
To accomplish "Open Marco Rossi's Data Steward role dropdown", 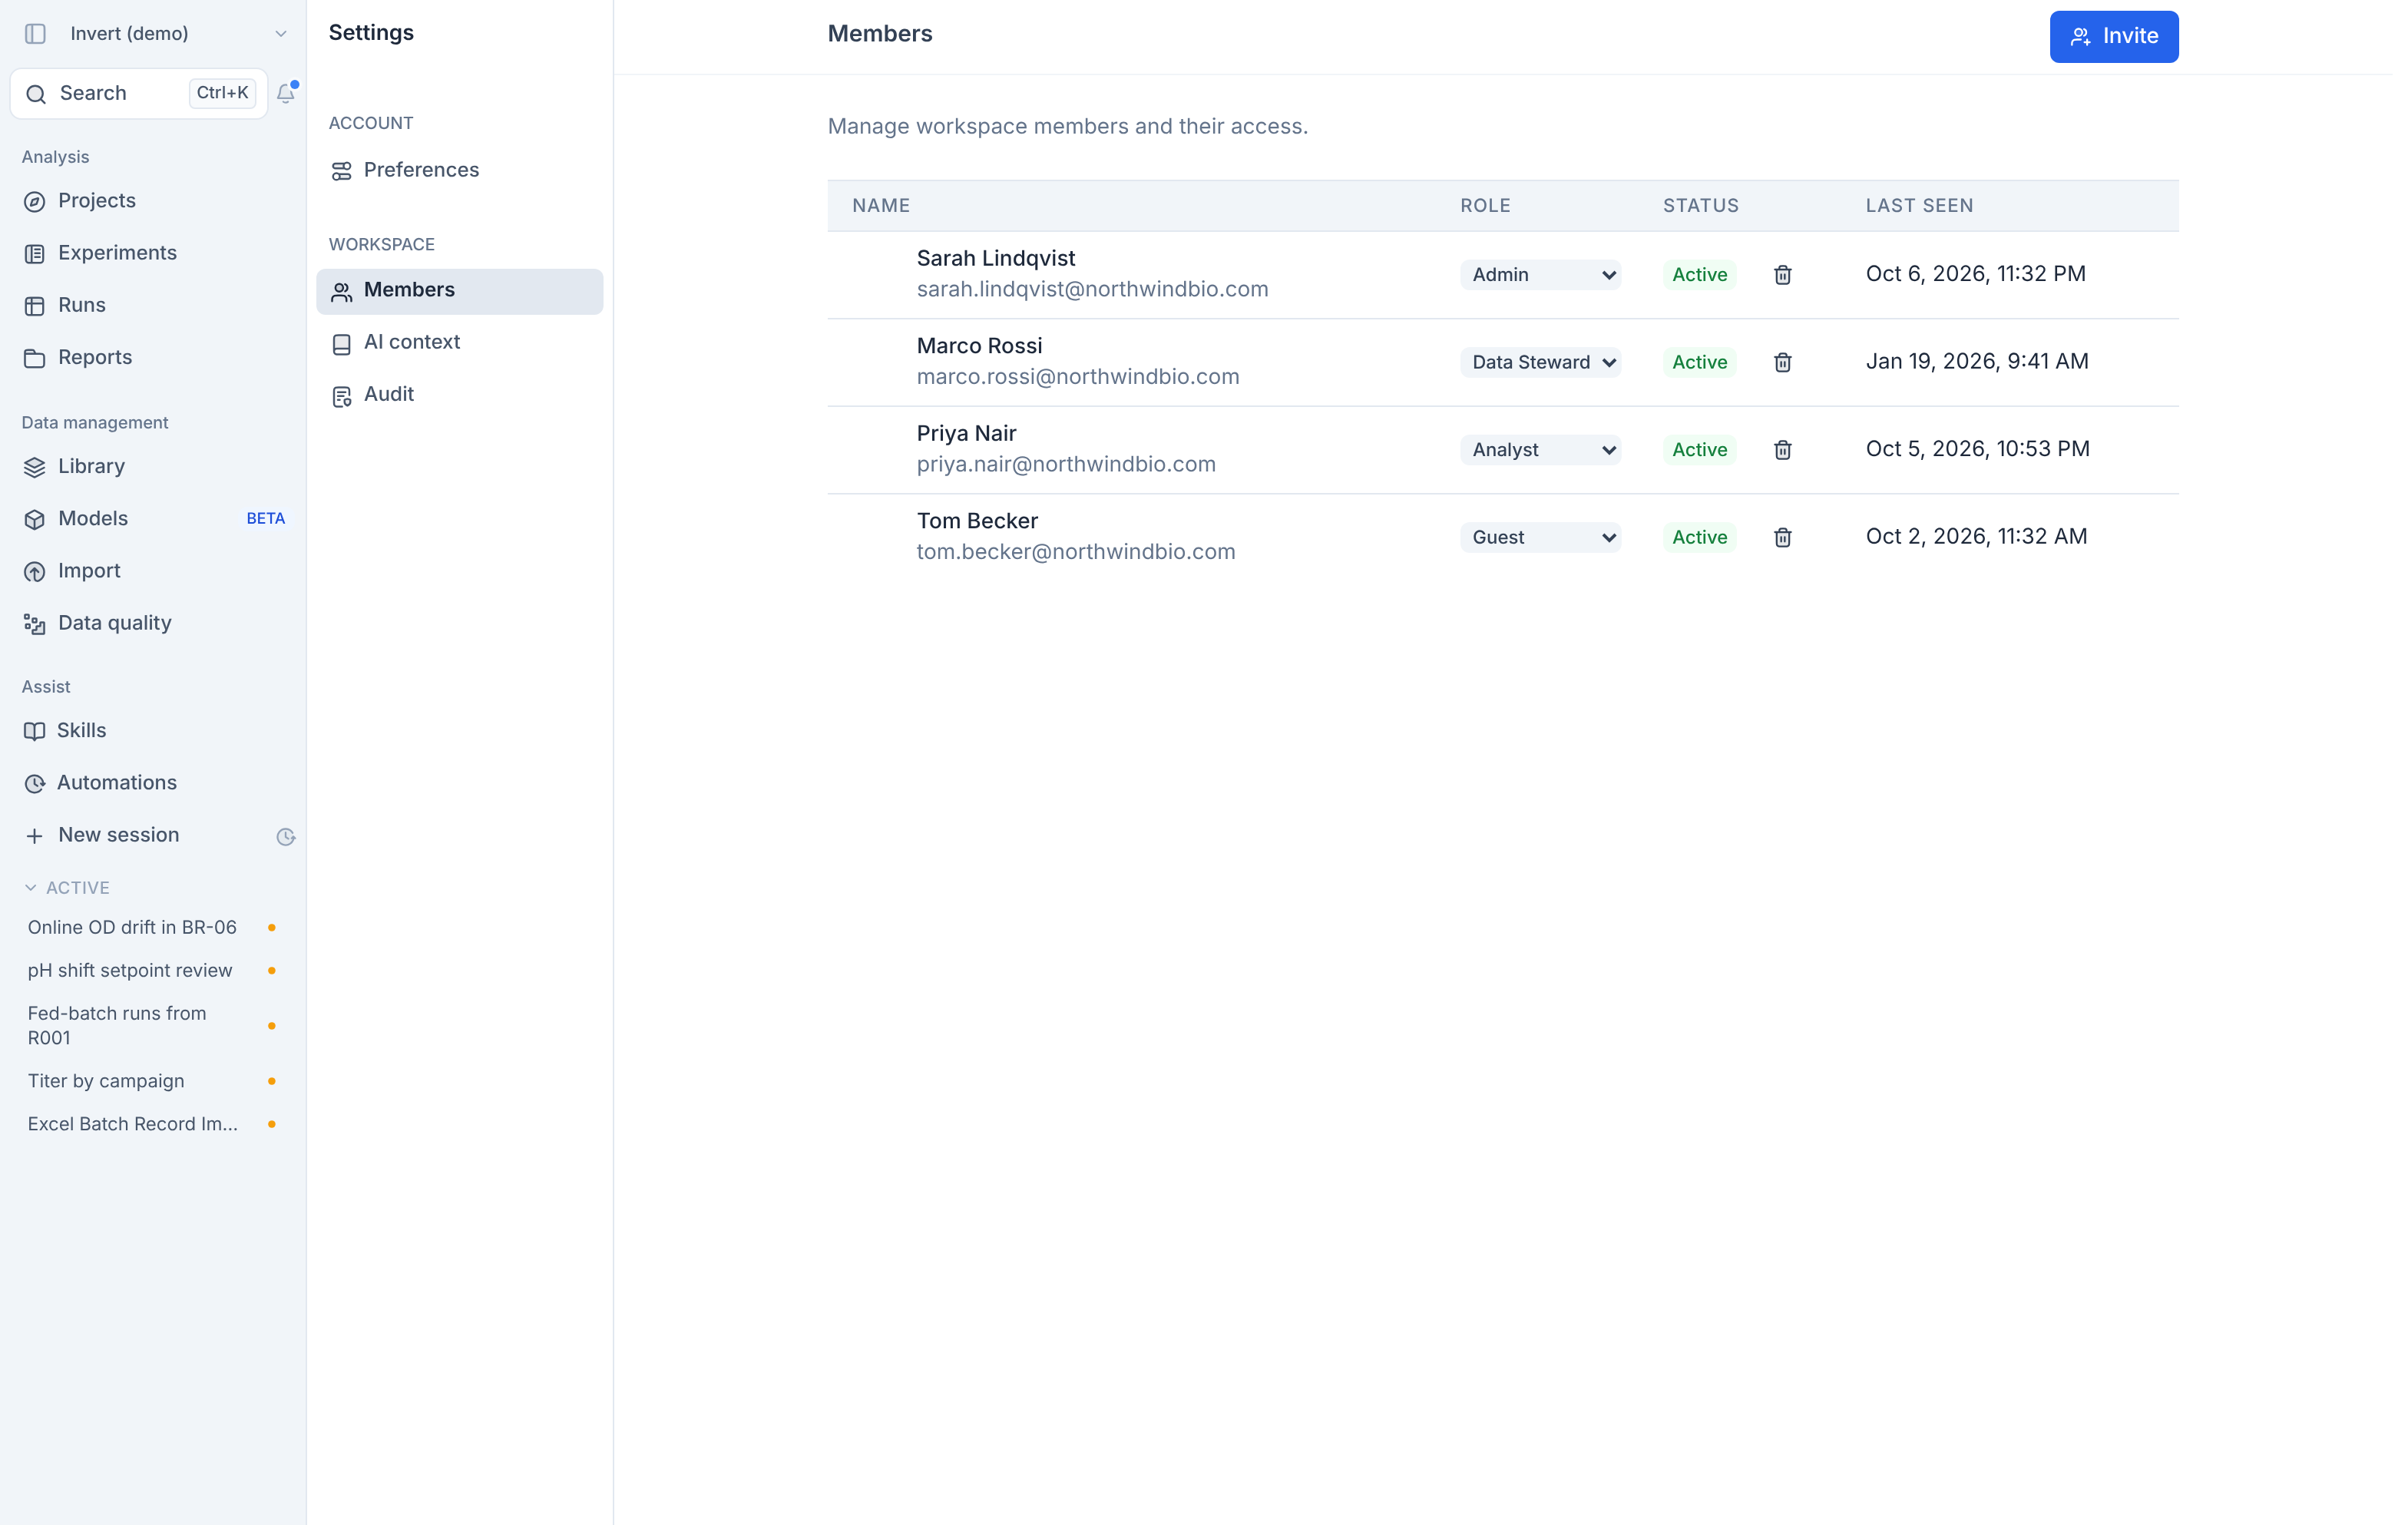I will tap(1540, 362).
